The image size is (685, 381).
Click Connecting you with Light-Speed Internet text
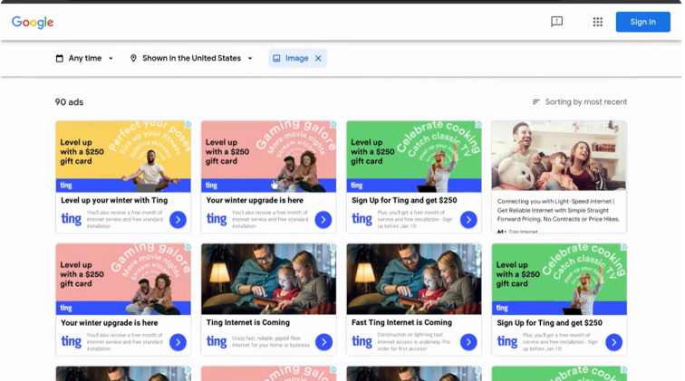[x=558, y=210]
